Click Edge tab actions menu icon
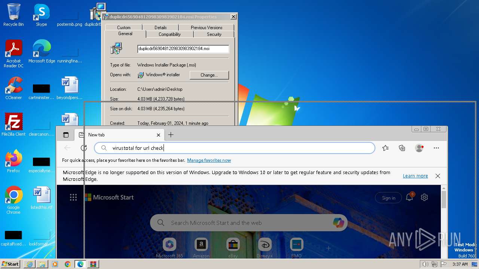This screenshot has height=269, width=479. pos(66,135)
